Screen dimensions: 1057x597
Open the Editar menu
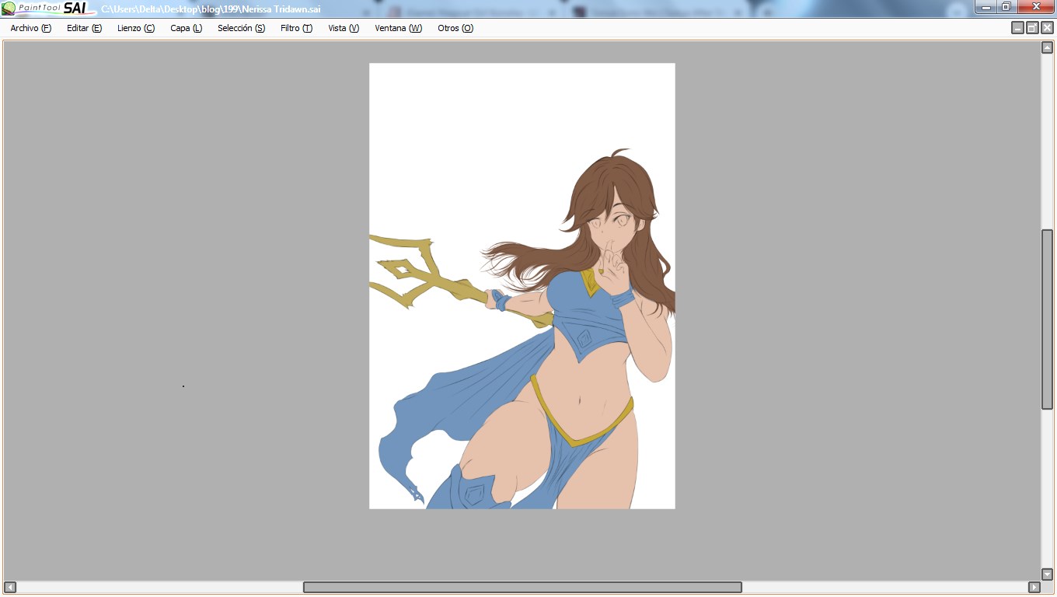84,28
